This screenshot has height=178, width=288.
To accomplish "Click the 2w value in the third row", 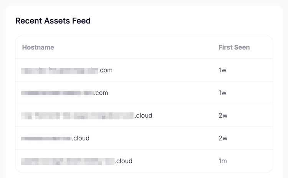I will pos(223,115).
